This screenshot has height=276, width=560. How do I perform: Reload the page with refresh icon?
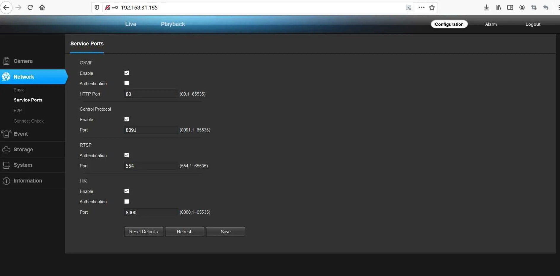(30, 7)
